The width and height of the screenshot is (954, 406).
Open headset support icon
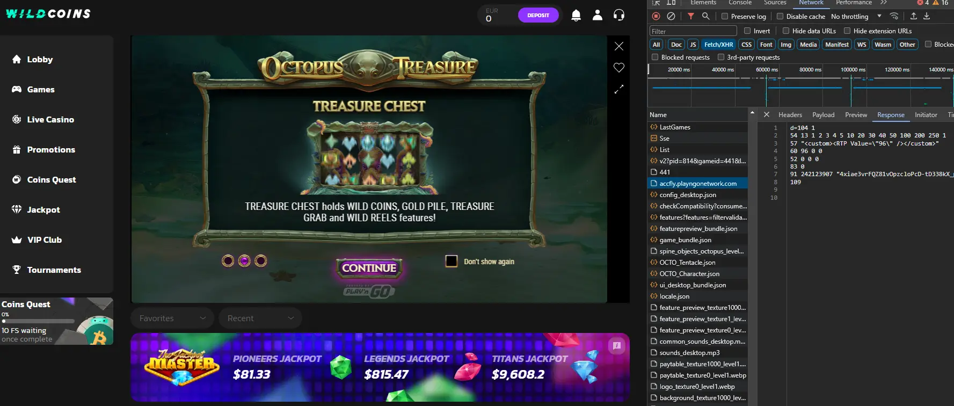[x=619, y=15]
